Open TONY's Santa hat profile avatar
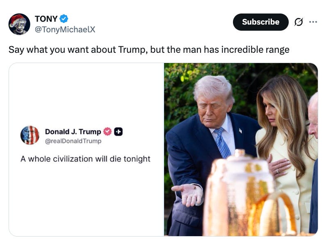324x239 pixels. 19,24
